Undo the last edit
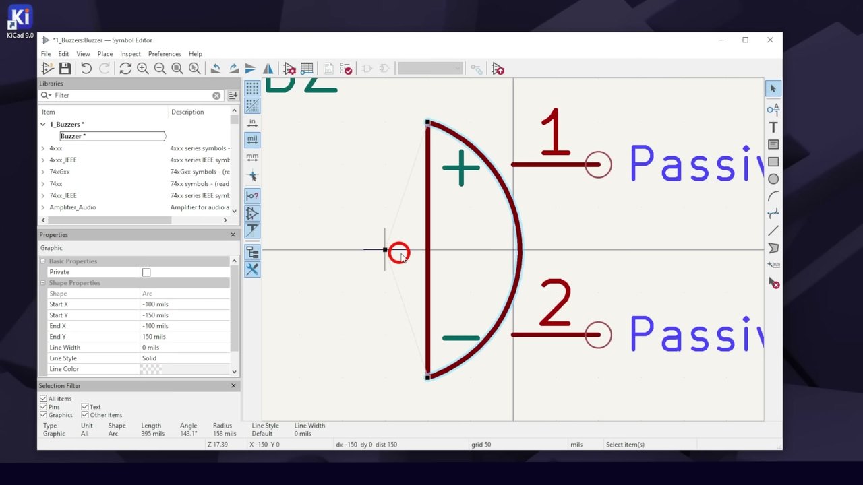 point(86,69)
